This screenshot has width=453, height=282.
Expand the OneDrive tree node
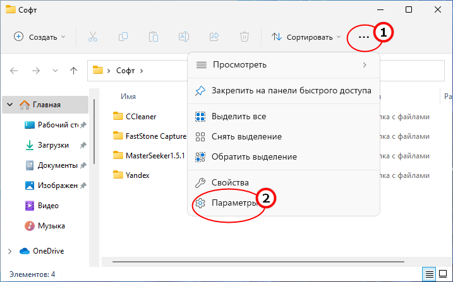pyautogui.click(x=10, y=251)
